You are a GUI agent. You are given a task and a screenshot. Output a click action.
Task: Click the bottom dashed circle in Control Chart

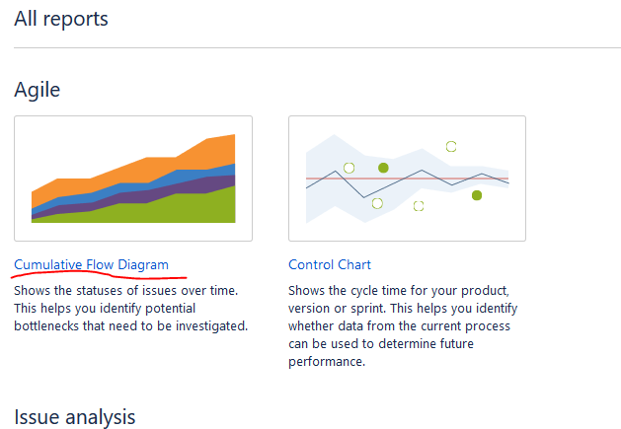419,206
